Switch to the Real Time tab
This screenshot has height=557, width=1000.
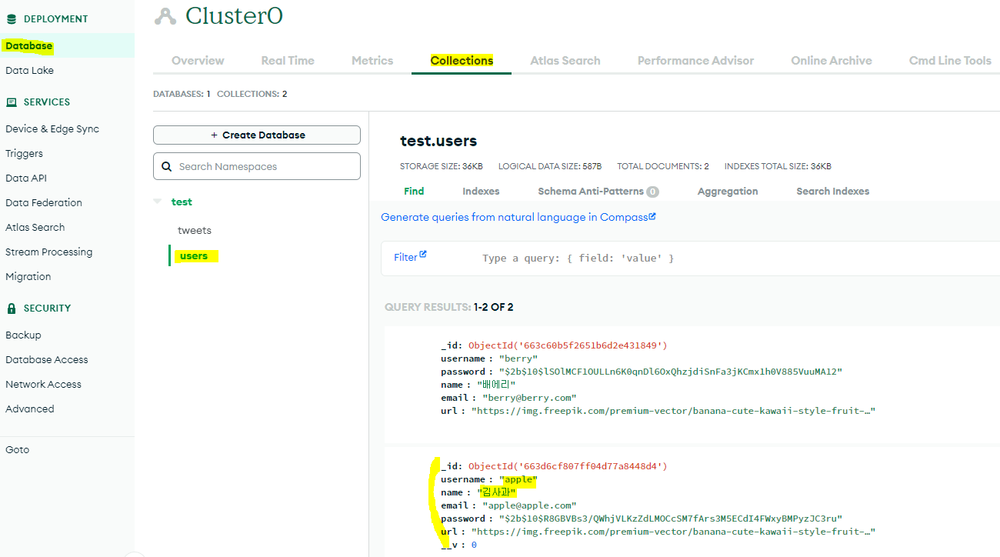pyautogui.click(x=288, y=60)
